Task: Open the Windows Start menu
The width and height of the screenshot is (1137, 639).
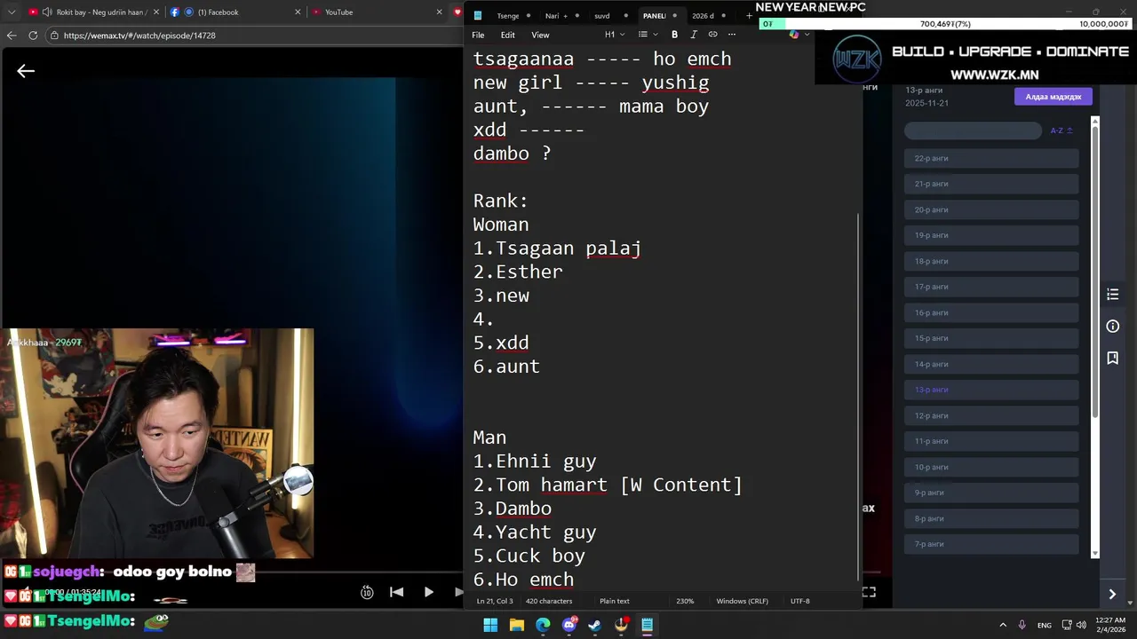Action: tap(490, 625)
